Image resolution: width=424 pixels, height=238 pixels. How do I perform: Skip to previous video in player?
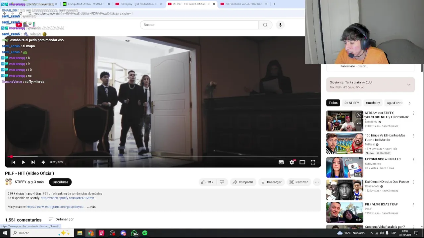tap(13, 162)
